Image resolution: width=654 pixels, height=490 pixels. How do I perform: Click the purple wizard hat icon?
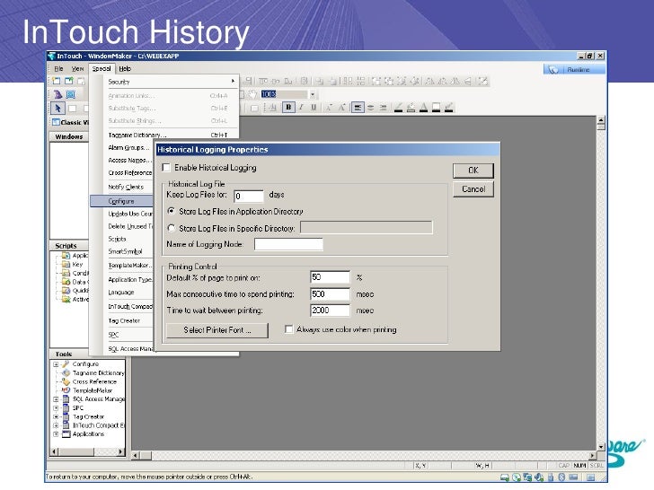[x=58, y=94]
